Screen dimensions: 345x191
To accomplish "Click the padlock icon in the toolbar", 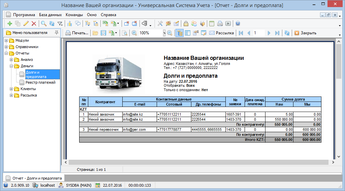I will [186, 24].
